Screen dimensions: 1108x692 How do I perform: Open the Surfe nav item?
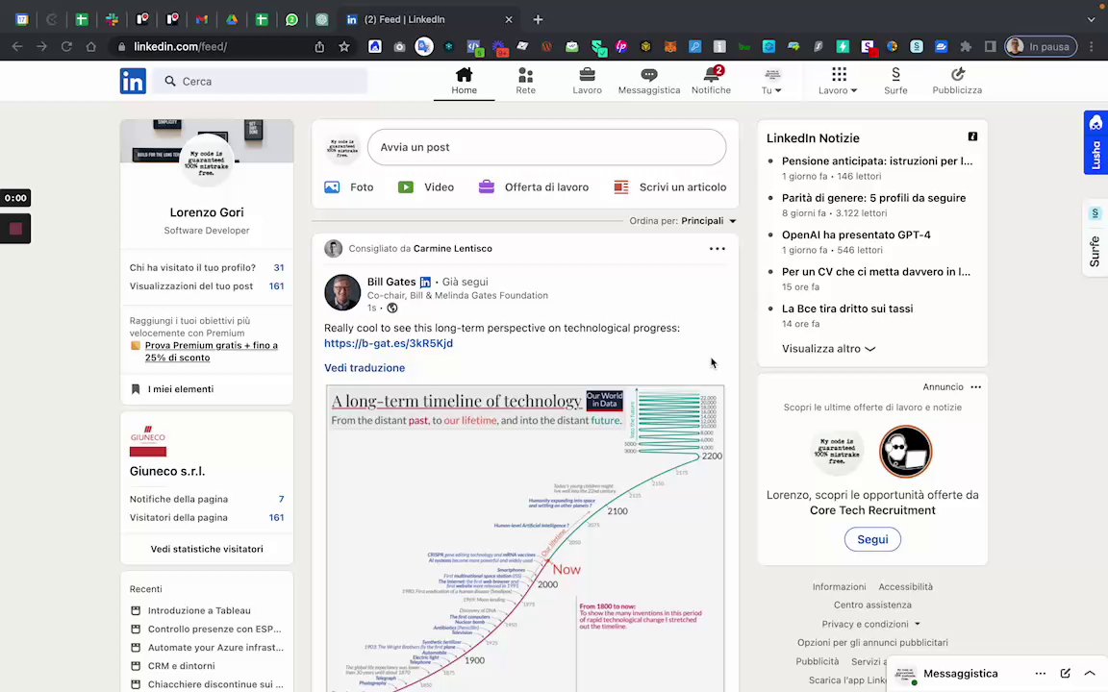(x=895, y=81)
